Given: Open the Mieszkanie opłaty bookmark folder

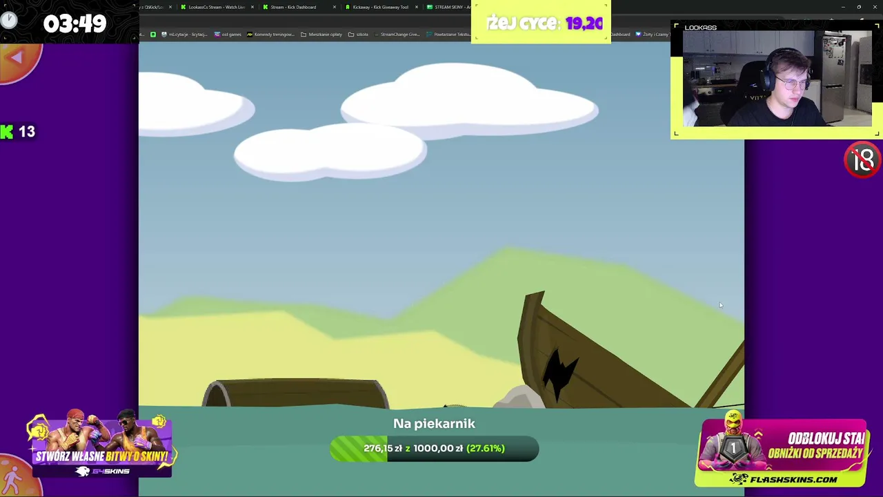Looking at the screenshot, I should [x=321, y=35].
